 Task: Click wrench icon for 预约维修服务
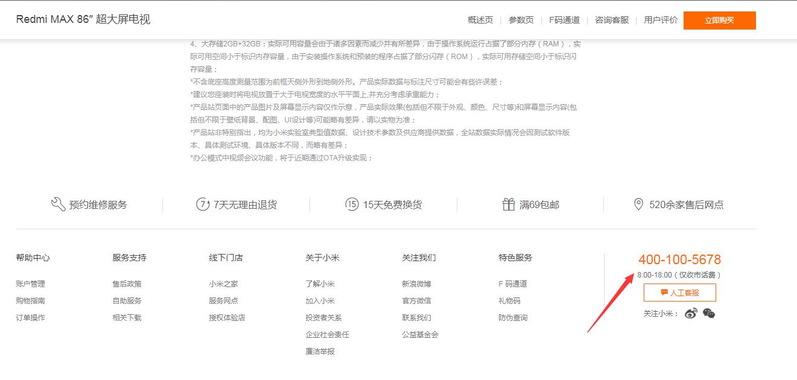tap(58, 204)
